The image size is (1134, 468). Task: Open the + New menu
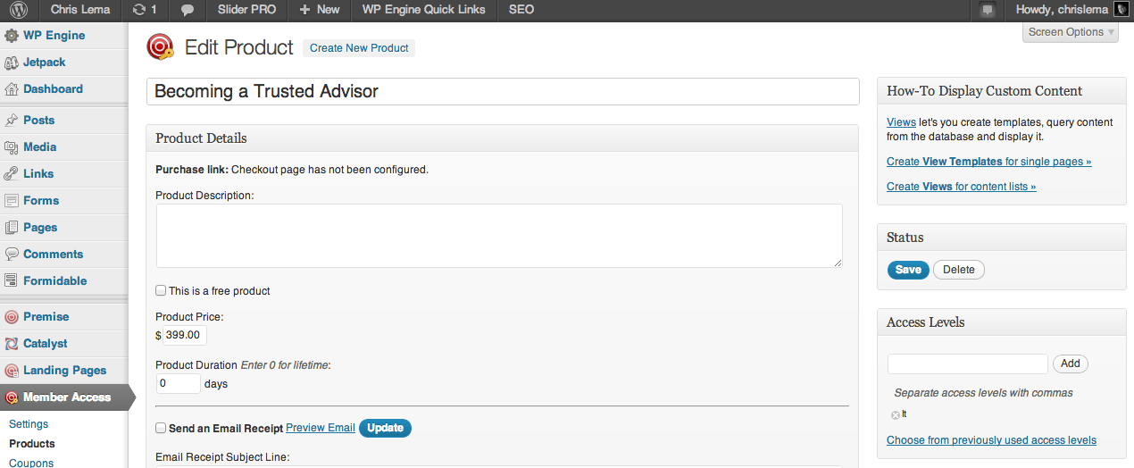coord(319,10)
